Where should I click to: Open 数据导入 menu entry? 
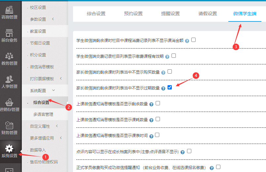pos(38,150)
